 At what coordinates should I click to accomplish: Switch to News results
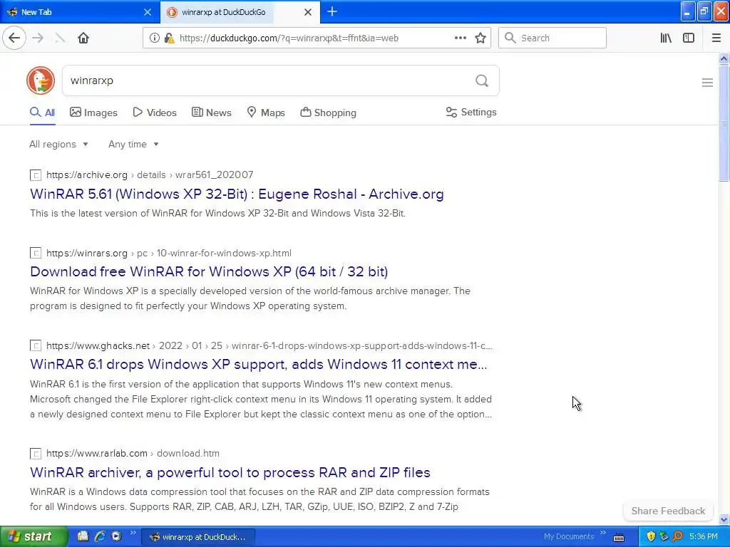pos(211,113)
